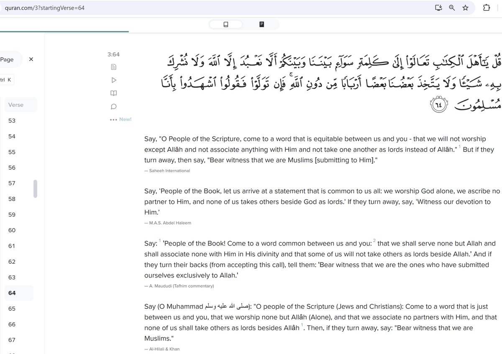Screen dimensions: 502x354
Task: Click the New! label beside options
Action: point(125,120)
